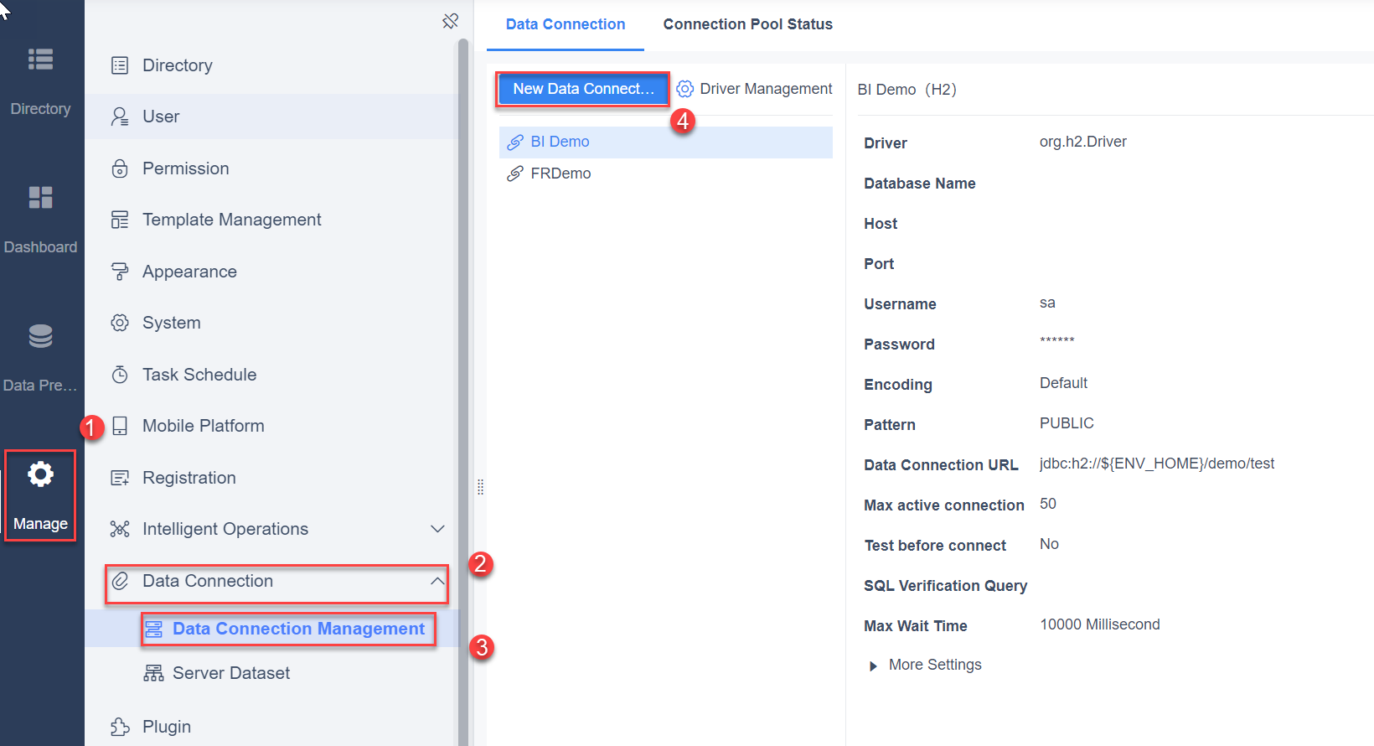Click the Registration label

click(189, 478)
